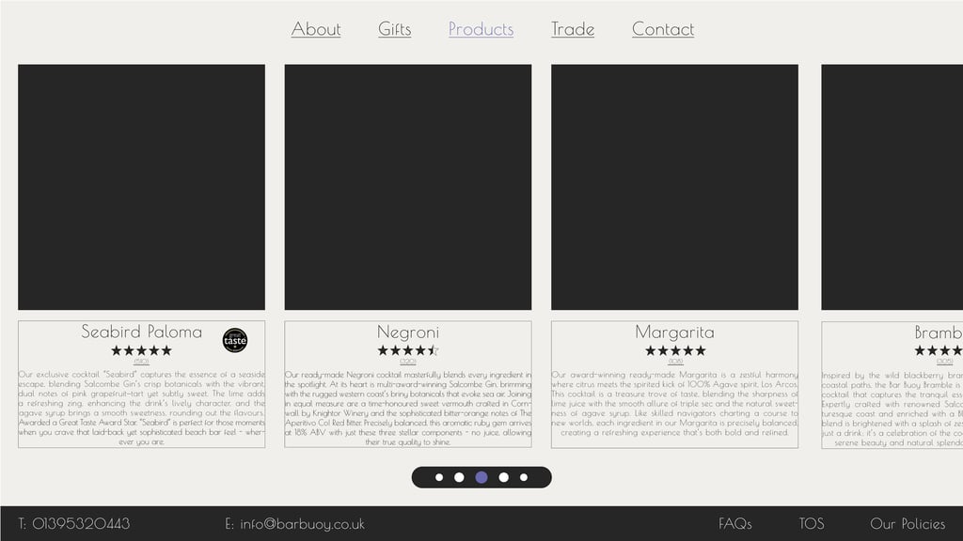Open review count under Negroni stars
This screenshot has width=963, height=541.
(408, 362)
